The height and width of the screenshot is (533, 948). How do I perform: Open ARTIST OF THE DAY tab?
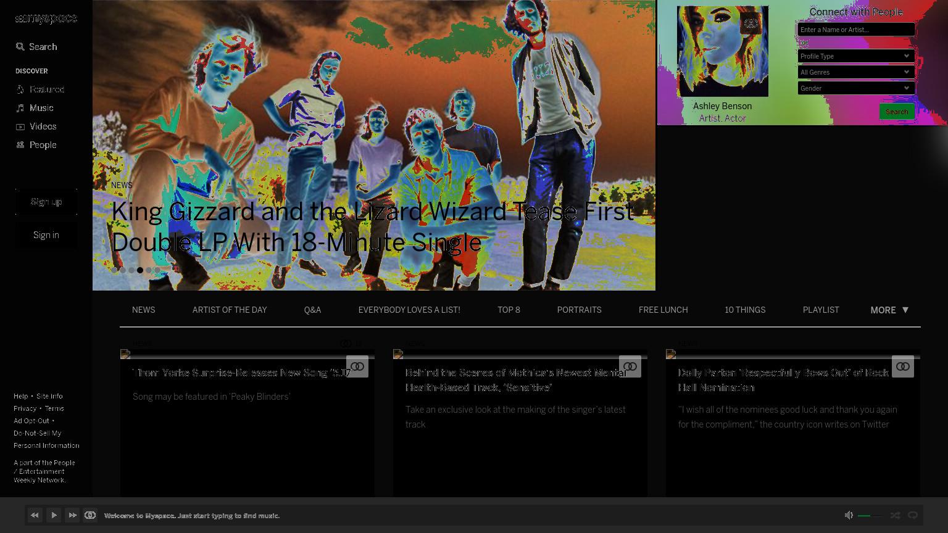tap(230, 310)
